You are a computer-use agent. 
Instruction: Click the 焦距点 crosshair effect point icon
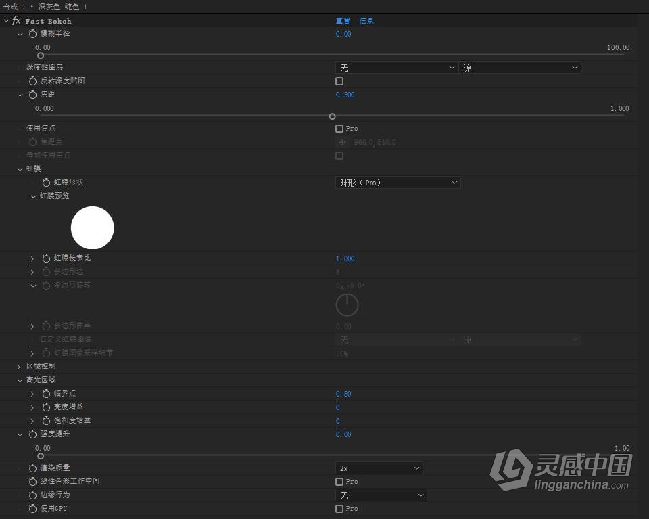click(x=343, y=142)
